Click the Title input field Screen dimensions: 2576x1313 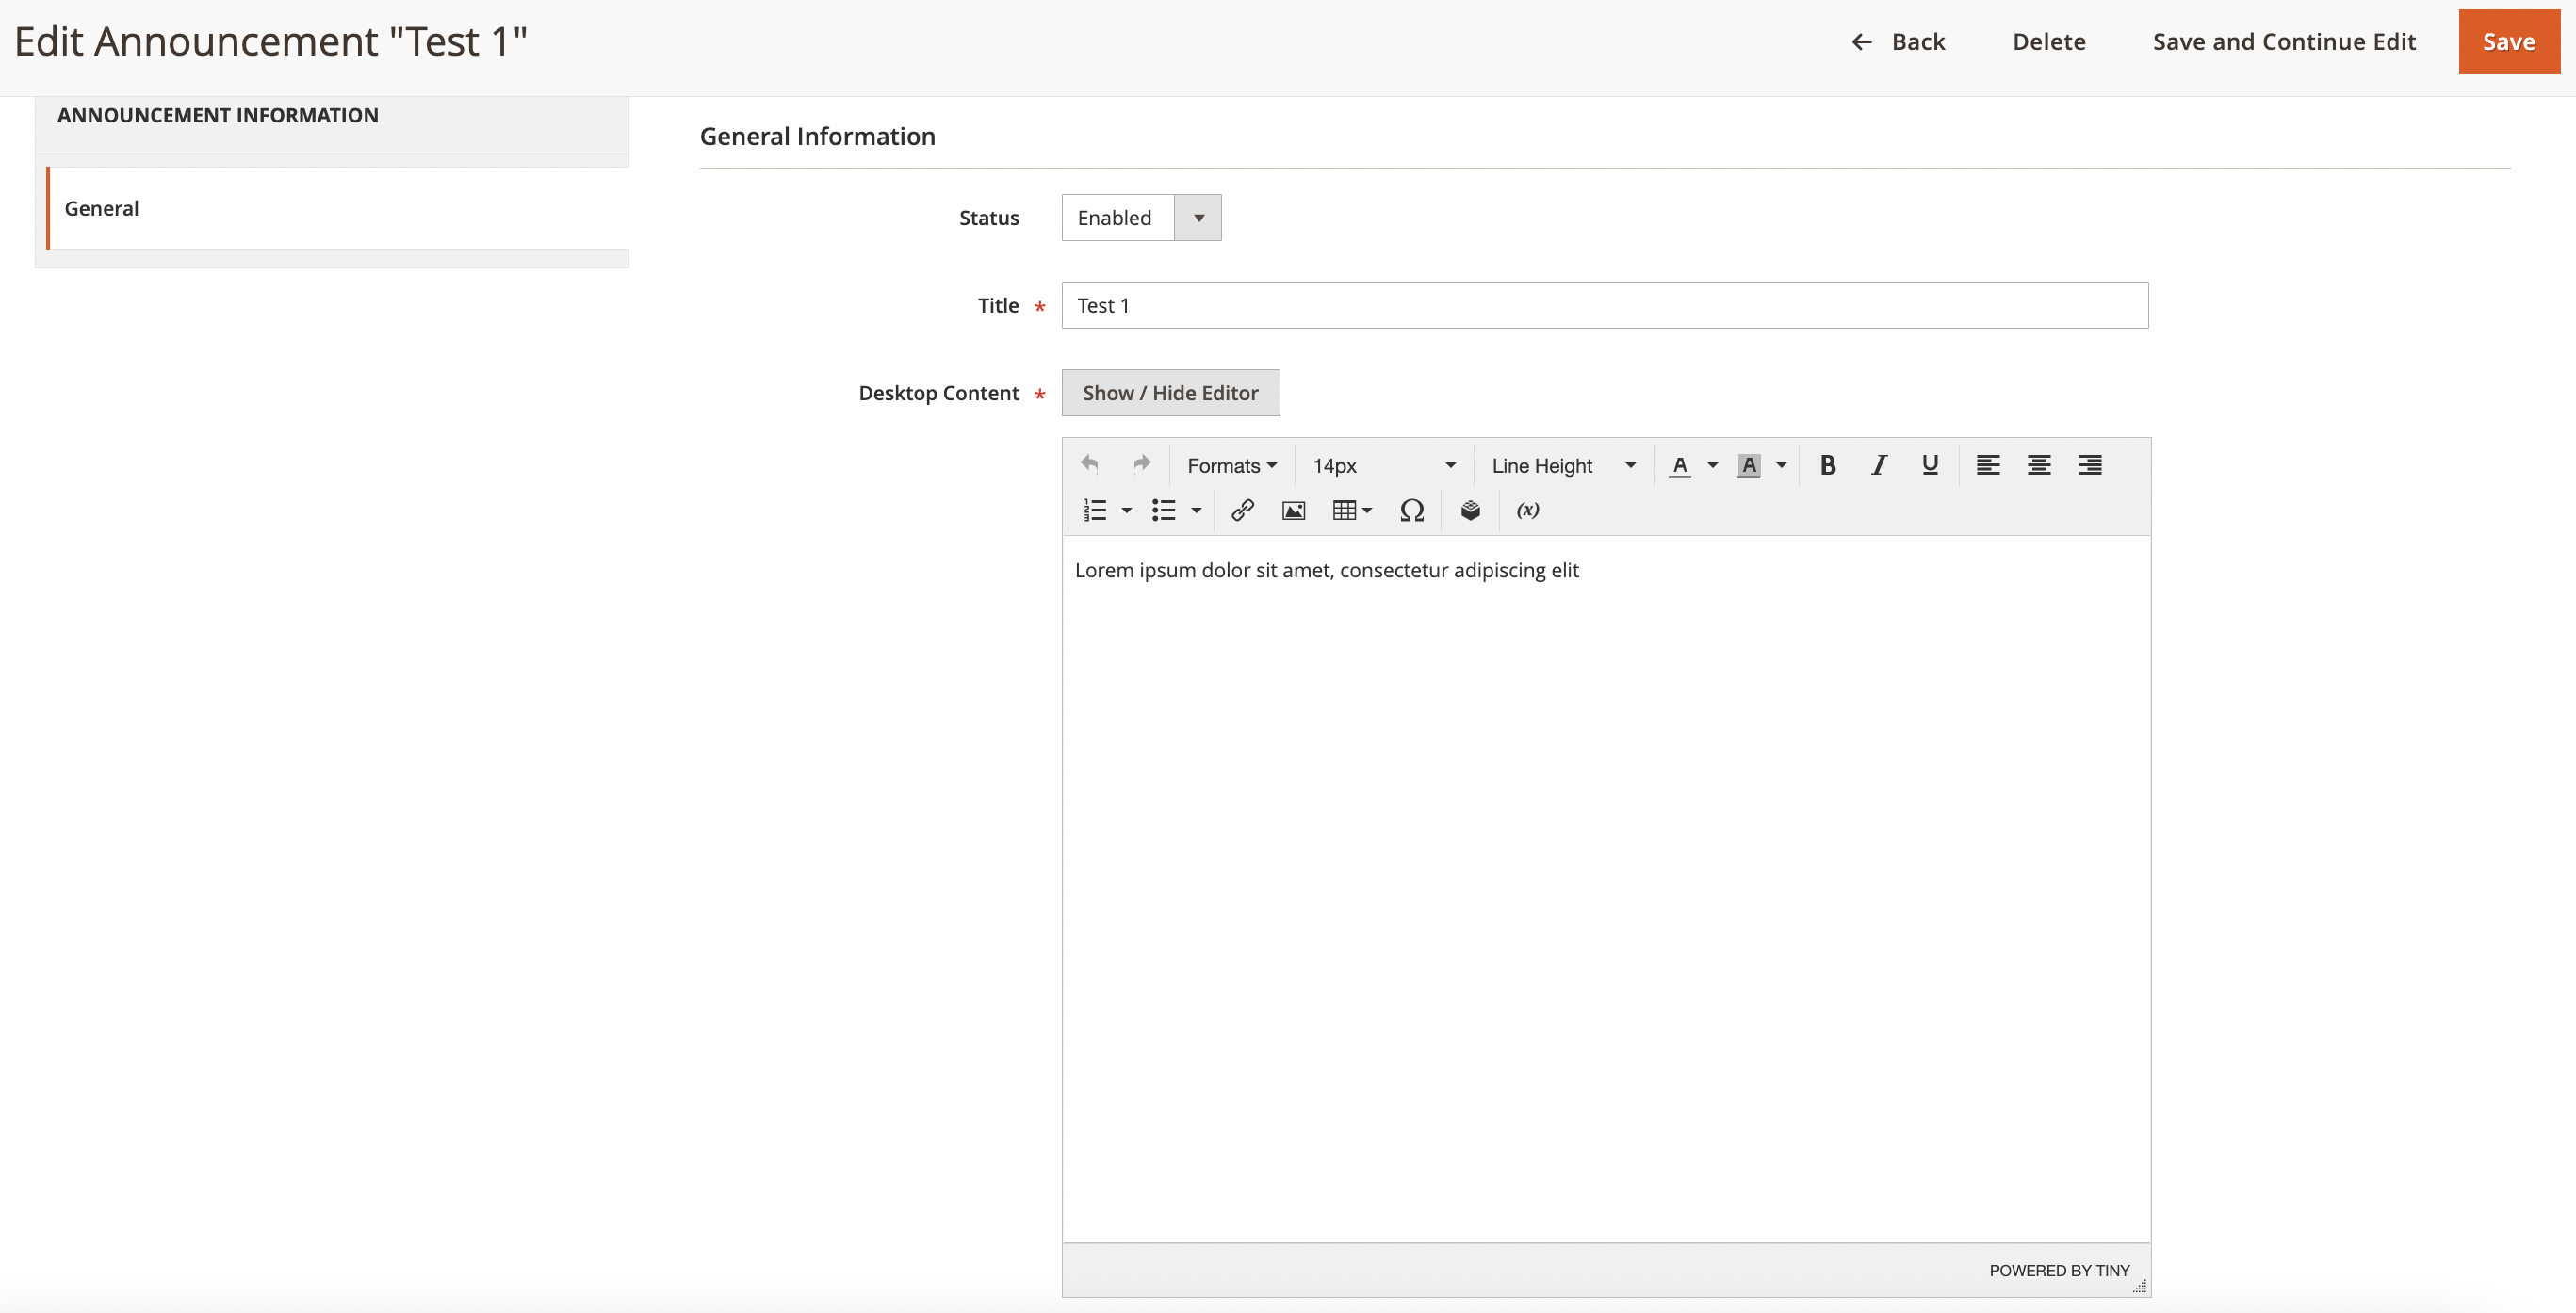tap(1604, 305)
